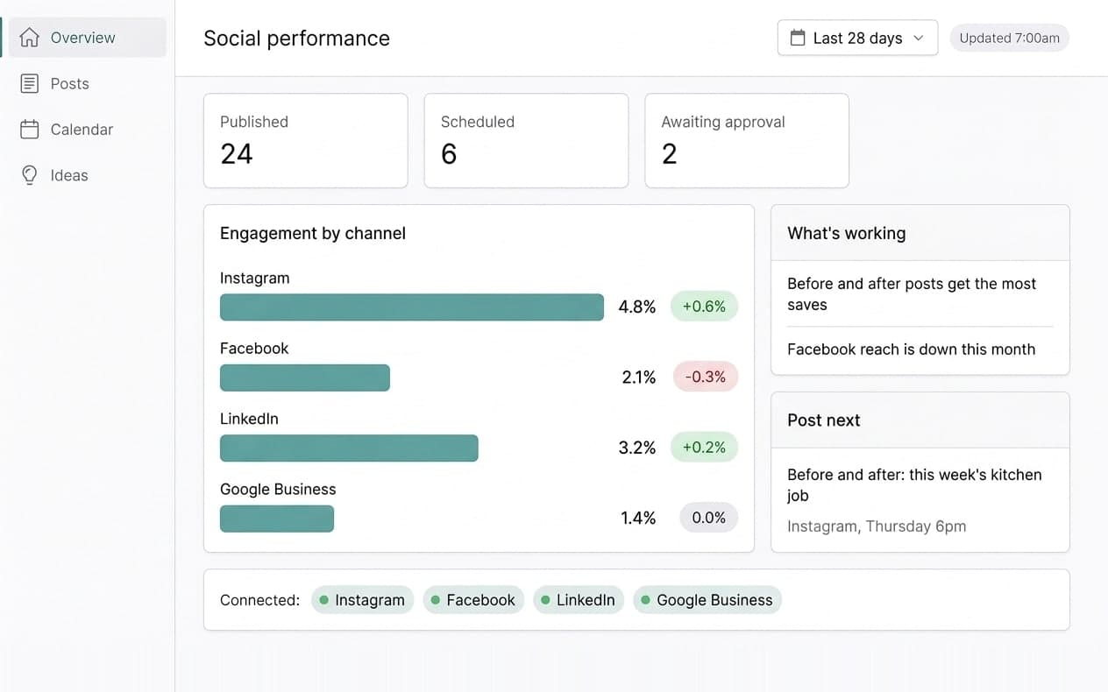
Task: Click the published count 24
Action: click(237, 154)
